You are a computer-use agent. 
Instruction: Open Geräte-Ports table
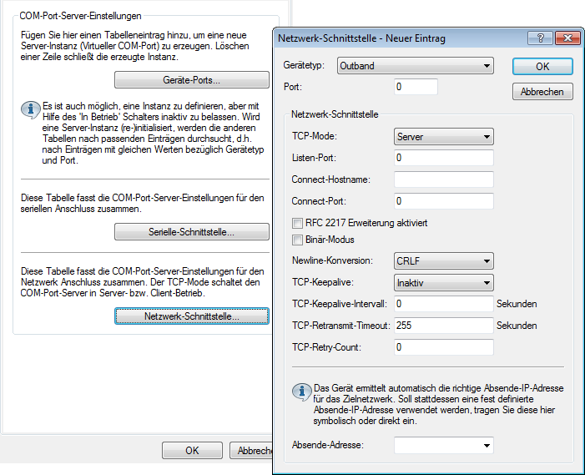(x=191, y=80)
